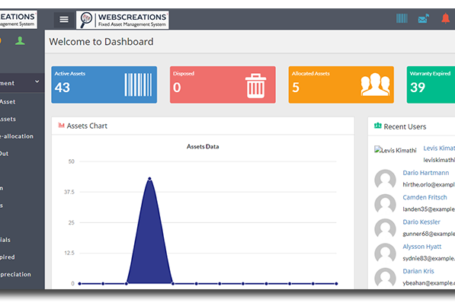Collapse the sidebar section chevron
Image resolution: width=455 pixels, height=303 pixels.
(37, 81)
